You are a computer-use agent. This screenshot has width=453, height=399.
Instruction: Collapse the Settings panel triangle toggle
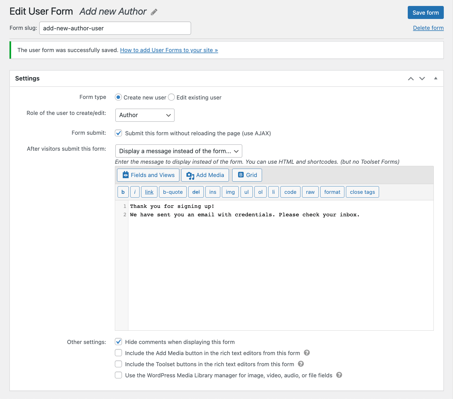coord(436,78)
